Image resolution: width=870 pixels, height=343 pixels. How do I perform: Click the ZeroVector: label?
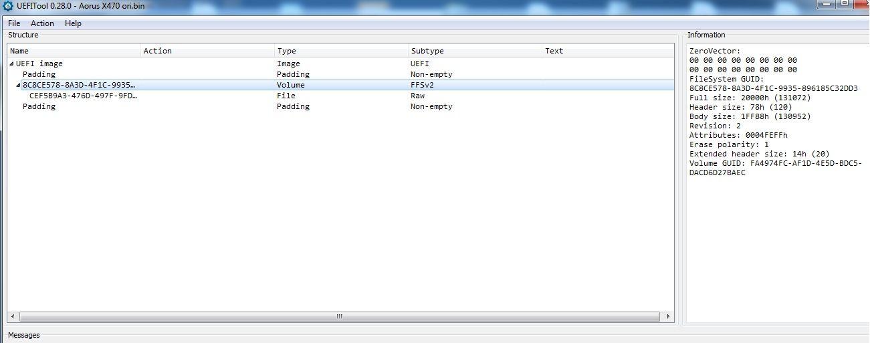pyautogui.click(x=715, y=51)
